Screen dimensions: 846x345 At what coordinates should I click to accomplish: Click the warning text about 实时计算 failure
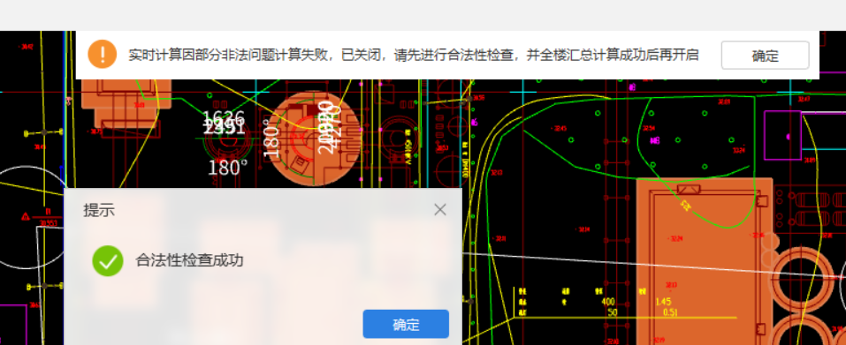[x=414, y=55]
